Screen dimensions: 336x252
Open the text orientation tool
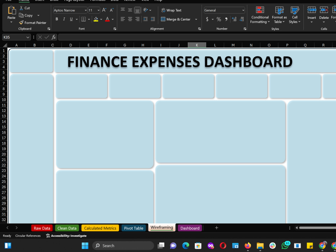tap(146, 10)
